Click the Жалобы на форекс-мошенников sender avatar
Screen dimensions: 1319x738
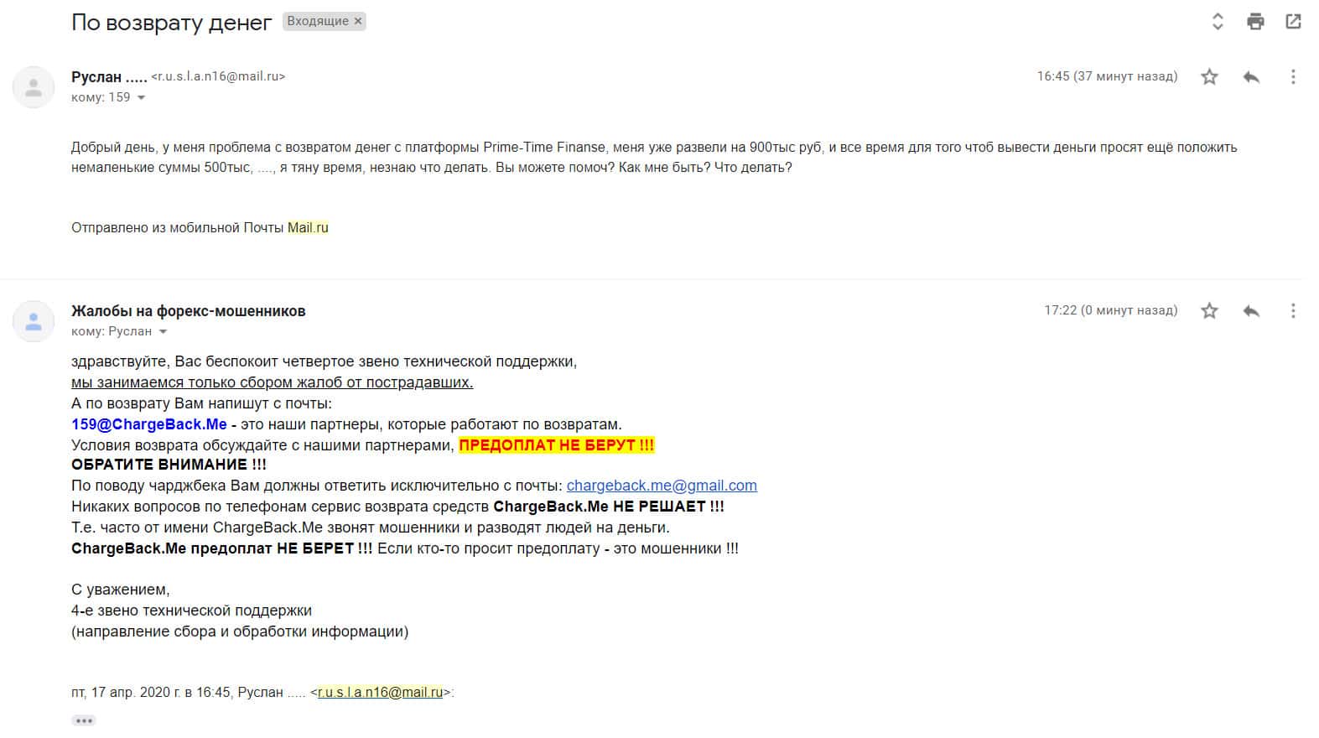tap(34, 321)
